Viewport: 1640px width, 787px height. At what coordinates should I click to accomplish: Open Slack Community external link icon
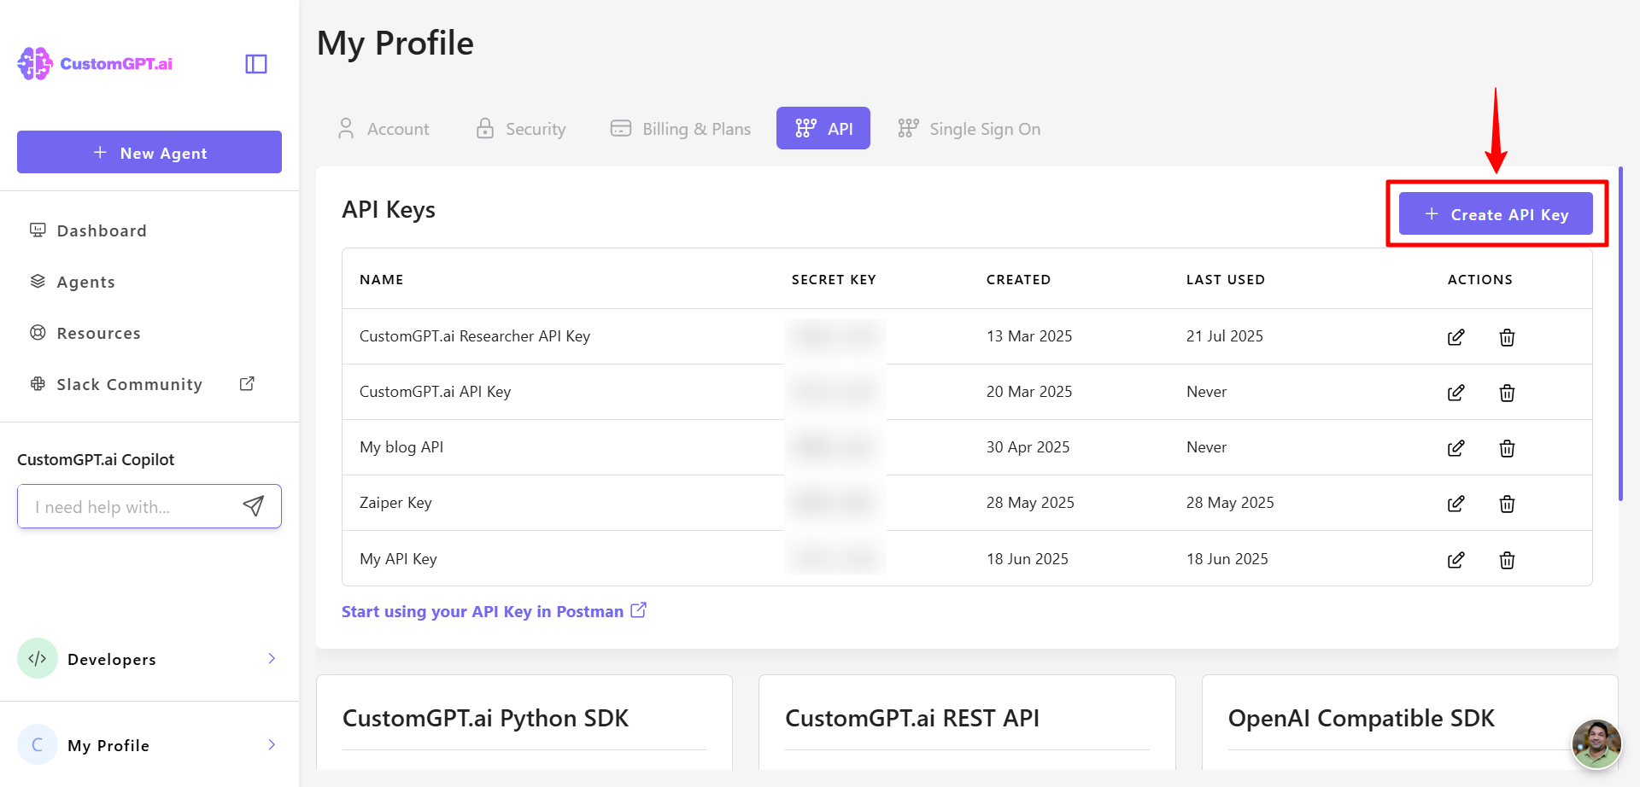click(247, 384)
